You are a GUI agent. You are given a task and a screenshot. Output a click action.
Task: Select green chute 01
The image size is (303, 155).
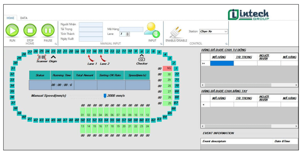point(83,112)
